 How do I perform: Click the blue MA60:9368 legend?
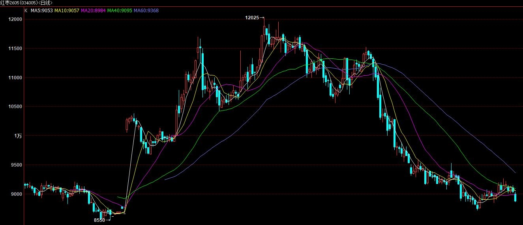pyautogui.click(x=146, y=10)
